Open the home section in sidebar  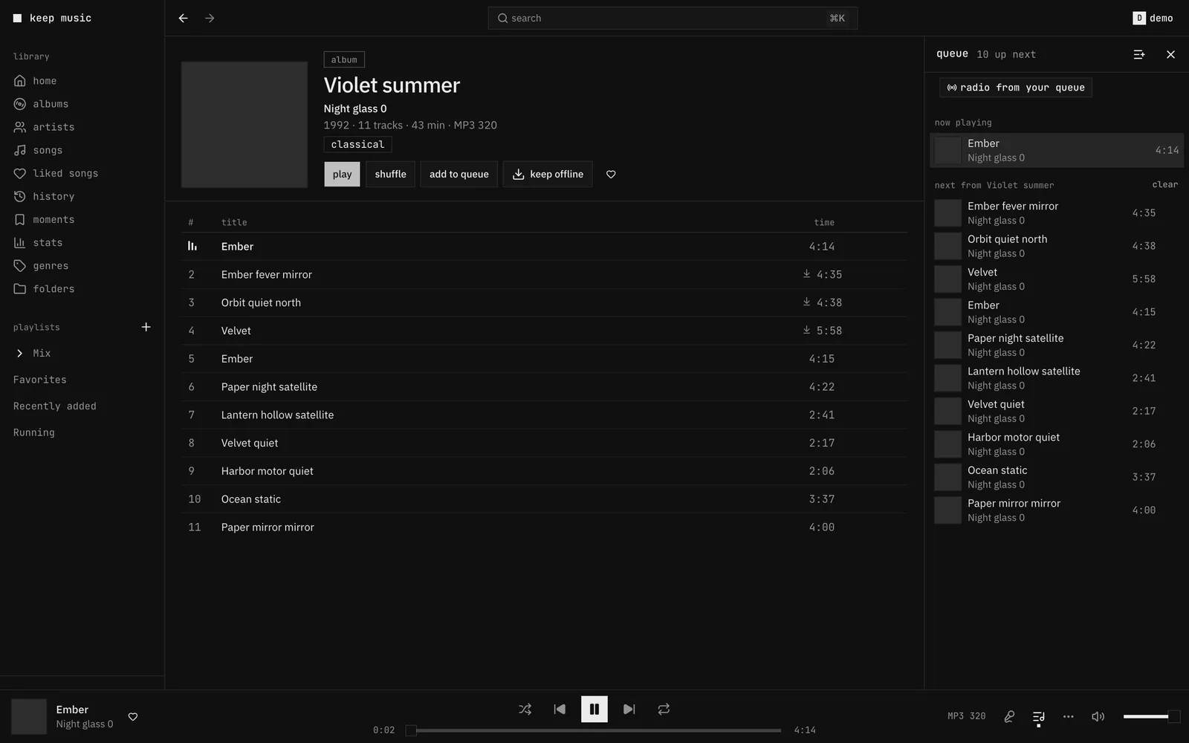click(x=45, y=81)
